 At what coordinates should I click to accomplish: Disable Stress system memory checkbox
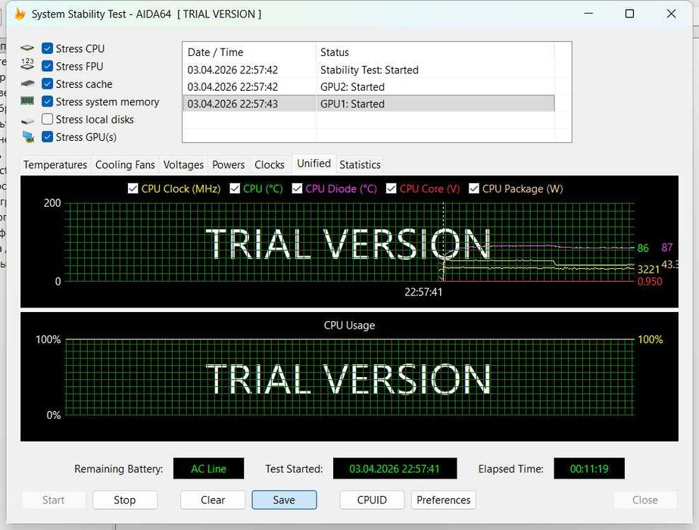[47, 101]
